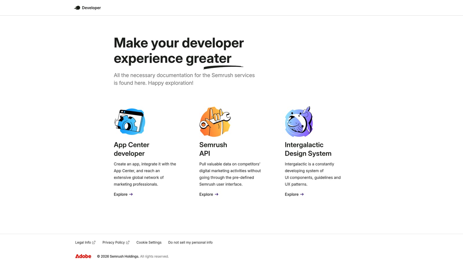This screenshot has height=260, width=463.
Task: Open the Semrush API heading
Action: 213,149
